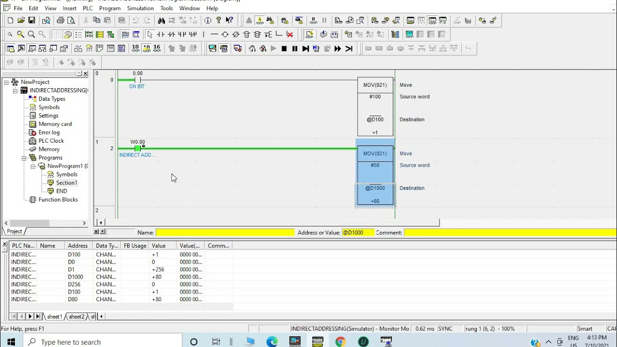The width and height of the screenshot is (617, 347).
Task: Click the Transfer to PLC icon
Action: tap(338, 20)
